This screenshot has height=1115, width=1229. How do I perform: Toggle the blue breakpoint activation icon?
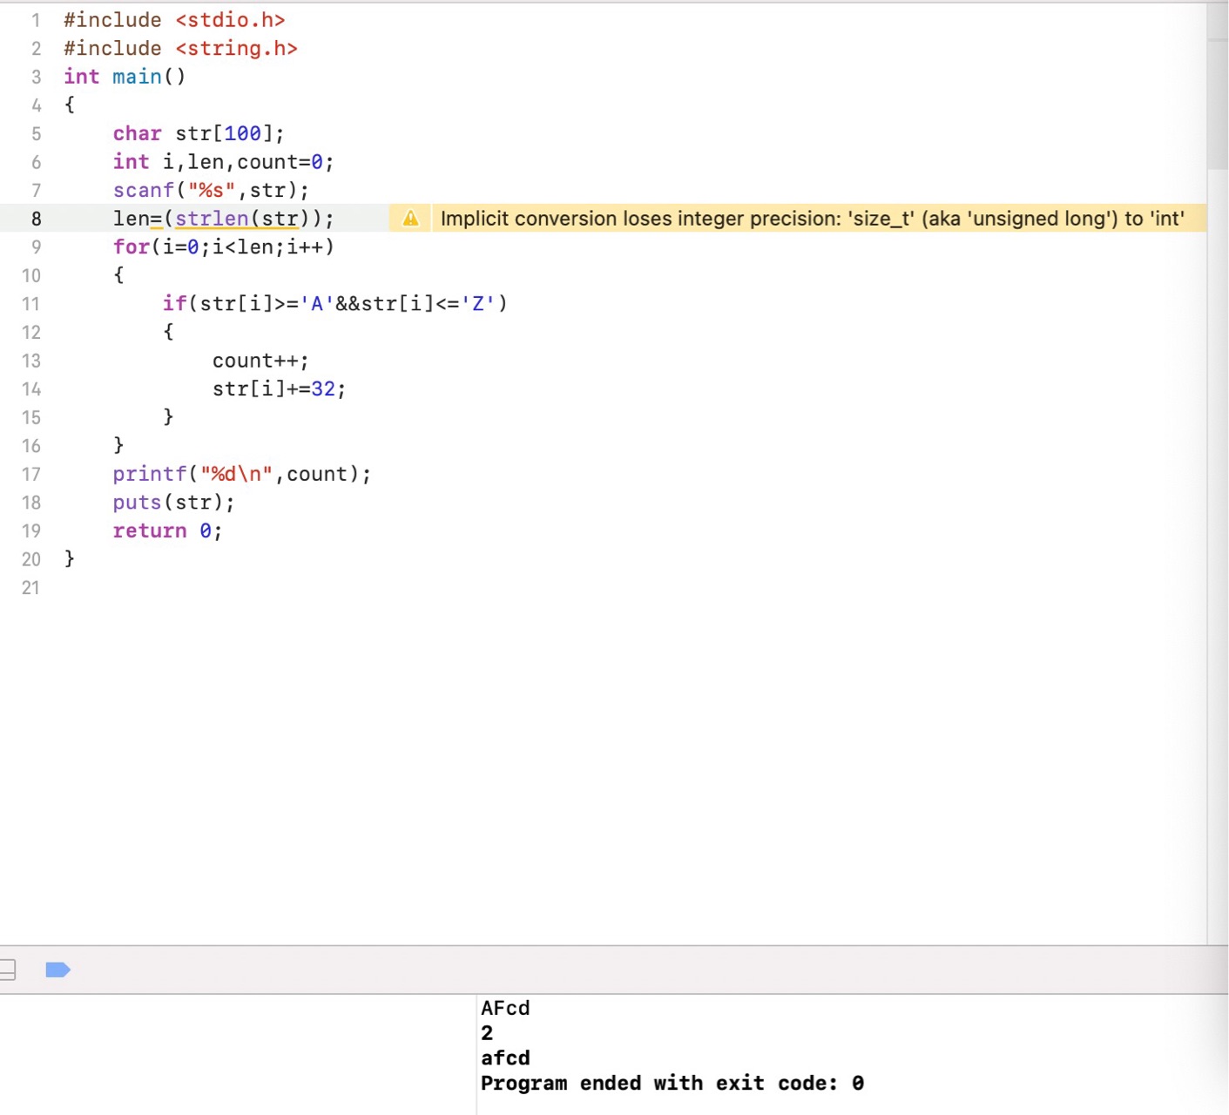point(57,970)
